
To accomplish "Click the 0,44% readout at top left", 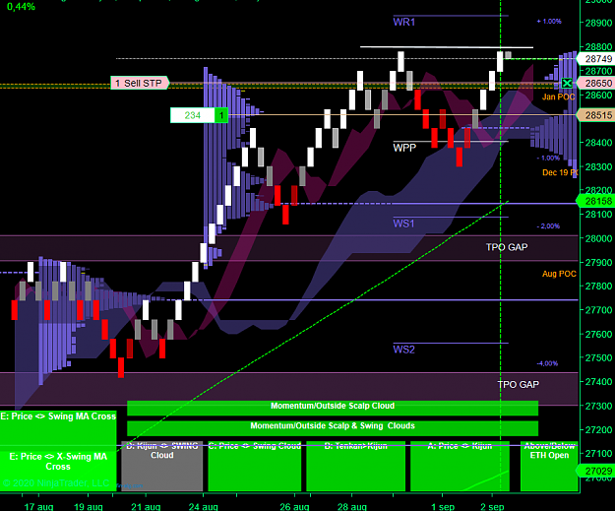I will pyautogui.click(x=22, y=7).
